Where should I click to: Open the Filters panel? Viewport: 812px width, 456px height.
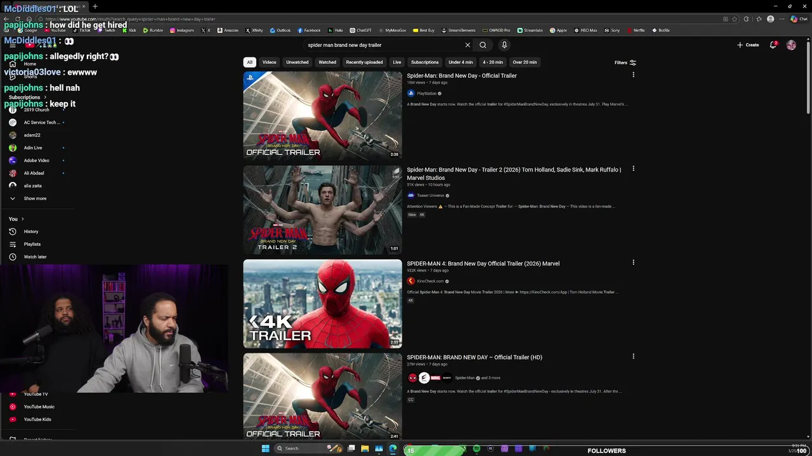click(625, 63)
